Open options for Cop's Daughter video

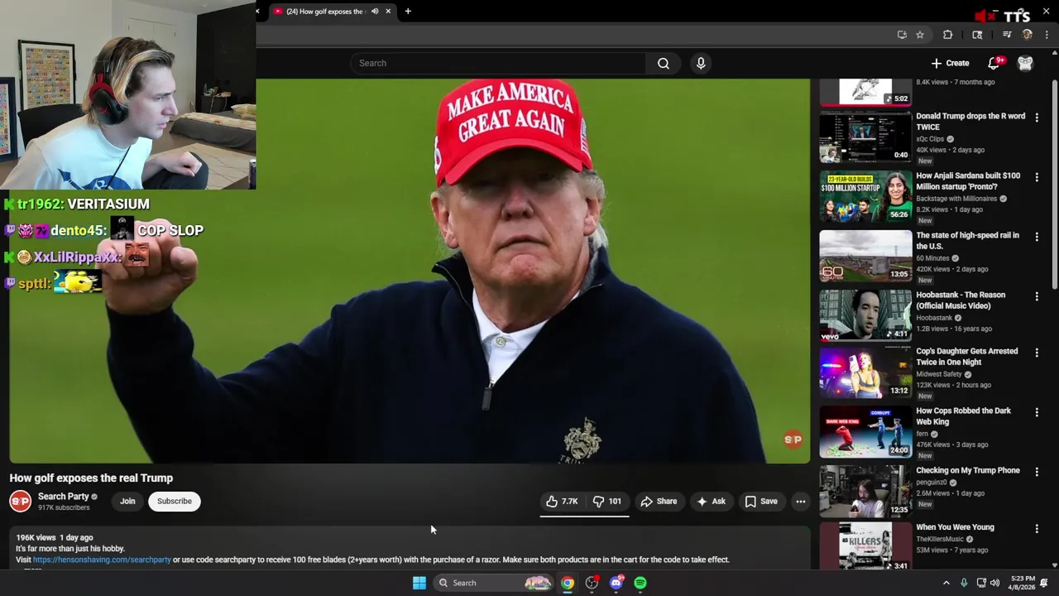point(1037,353)
